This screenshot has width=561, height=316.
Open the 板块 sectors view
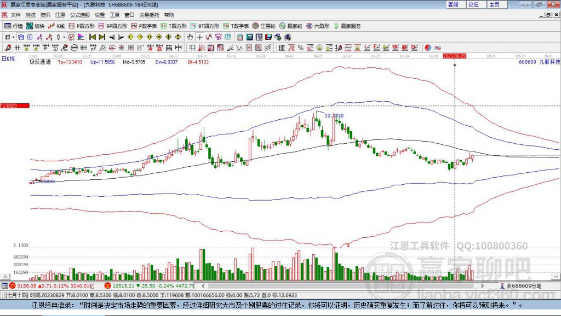[35, 26]
